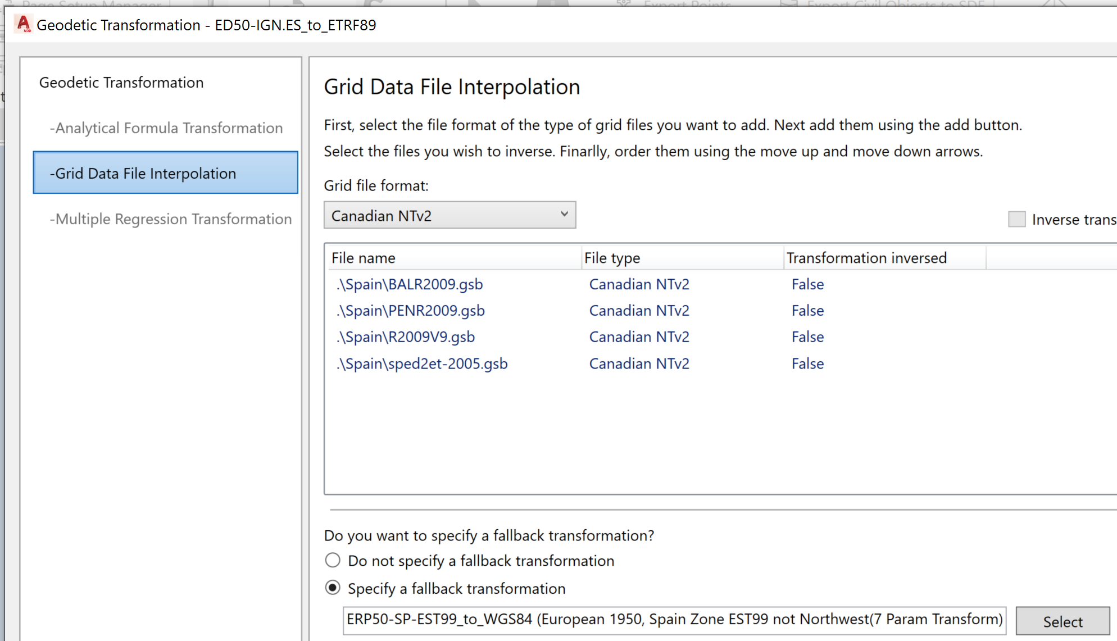The height and width of the screenshot is (641, 1117).
Task: Select 'Specify a fallback transformation'
Action: [333, 588]
